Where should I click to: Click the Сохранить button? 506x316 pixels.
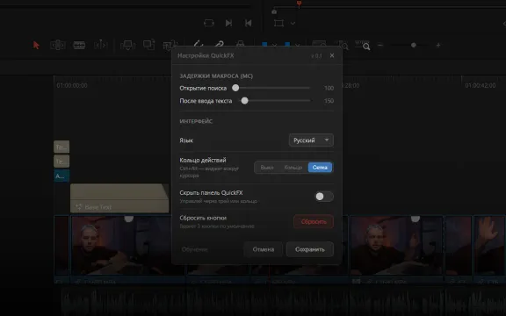tap(310, 249)
